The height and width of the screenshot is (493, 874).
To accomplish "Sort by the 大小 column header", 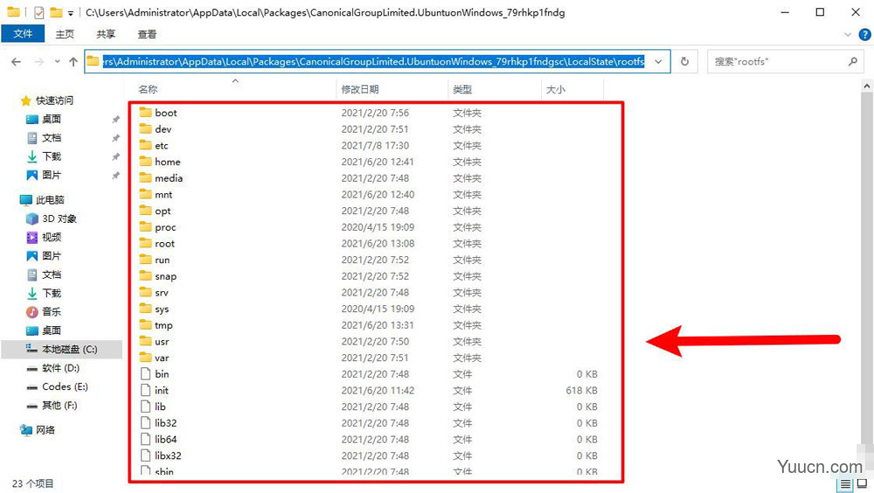I will (572, 89).
